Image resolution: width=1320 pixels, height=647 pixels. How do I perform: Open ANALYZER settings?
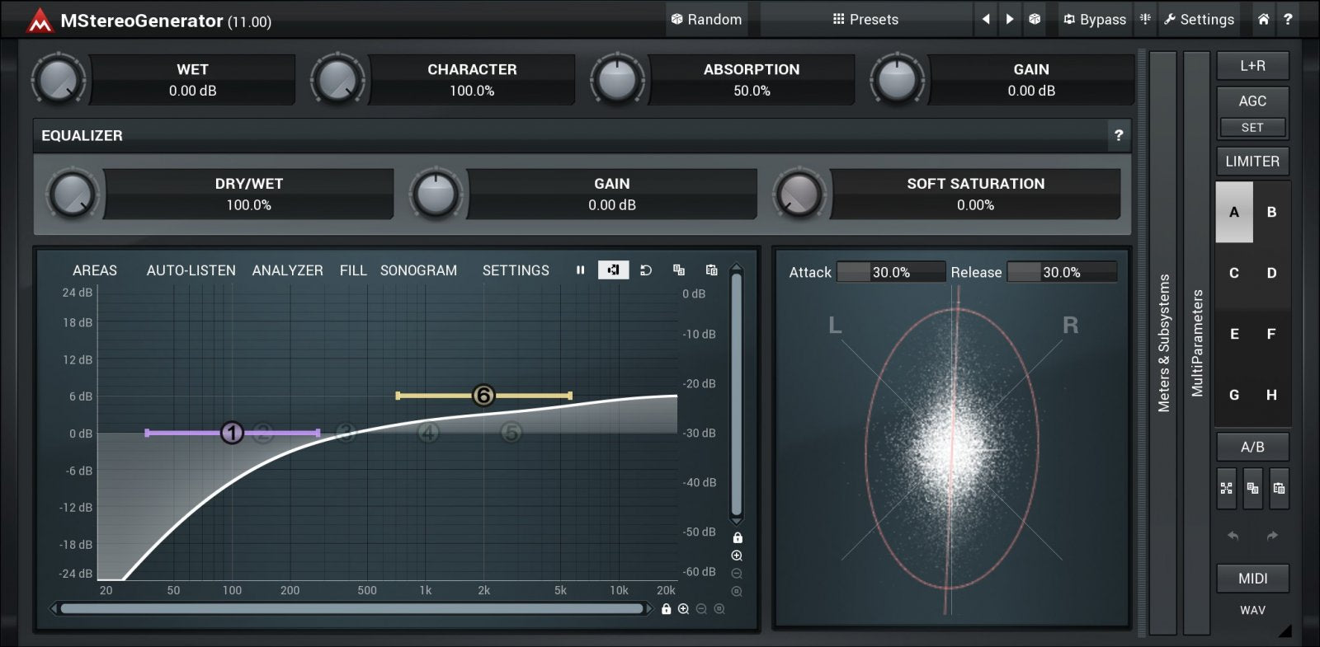click(287, 270)
